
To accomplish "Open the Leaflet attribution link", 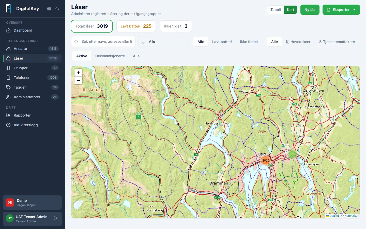I will 332,216.
